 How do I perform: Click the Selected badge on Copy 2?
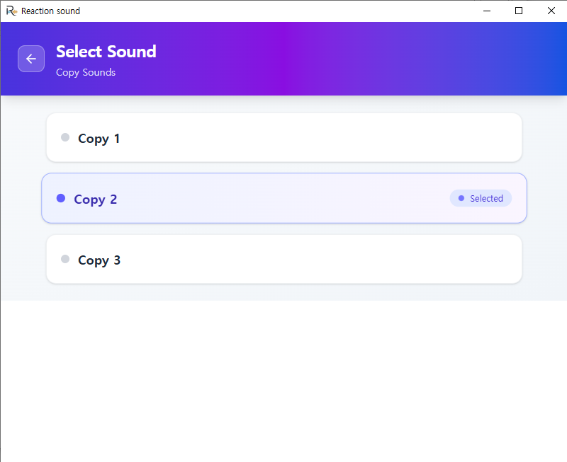click(481, 198)
